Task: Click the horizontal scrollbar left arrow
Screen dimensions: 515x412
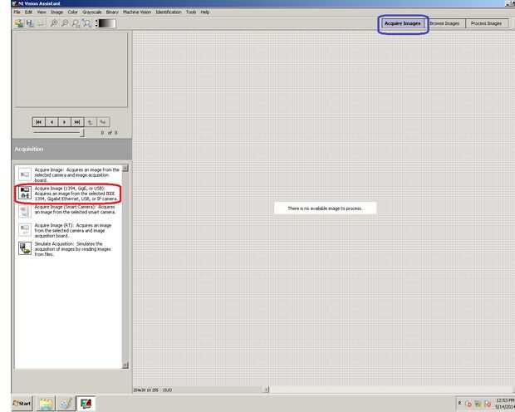Action: point(267,390)
